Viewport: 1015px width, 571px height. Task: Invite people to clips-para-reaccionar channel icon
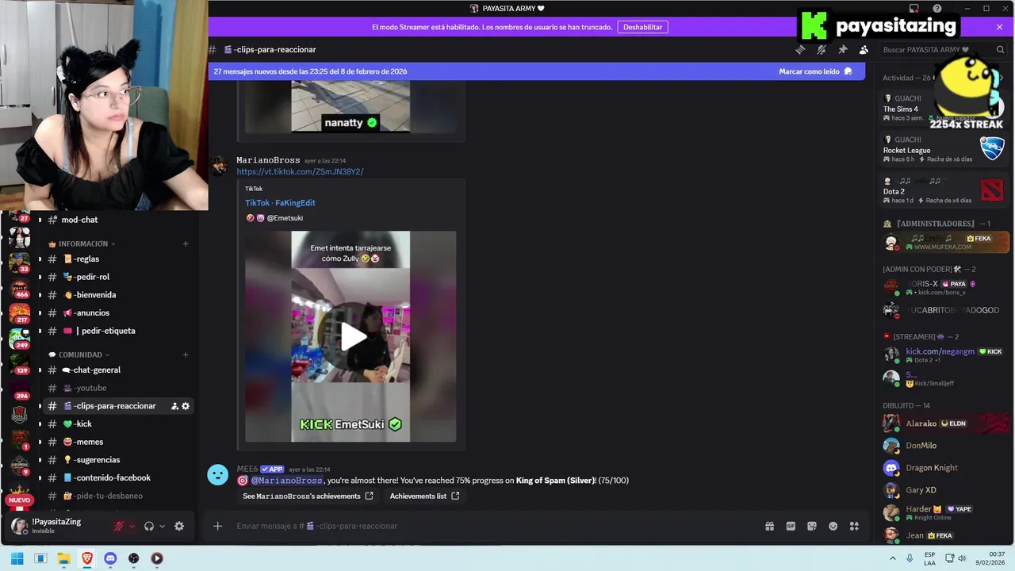tap(174, 406)
